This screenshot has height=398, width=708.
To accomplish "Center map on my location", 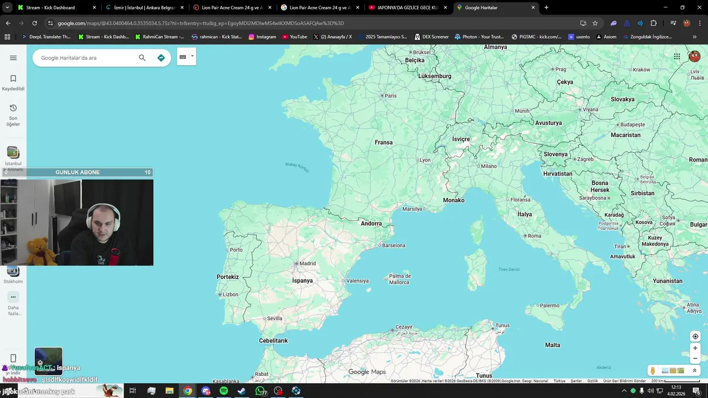I will (x=695, y=337).
